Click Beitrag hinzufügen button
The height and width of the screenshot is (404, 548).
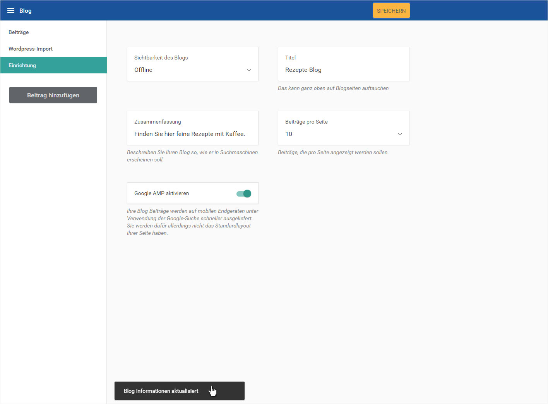click(53, 95)
